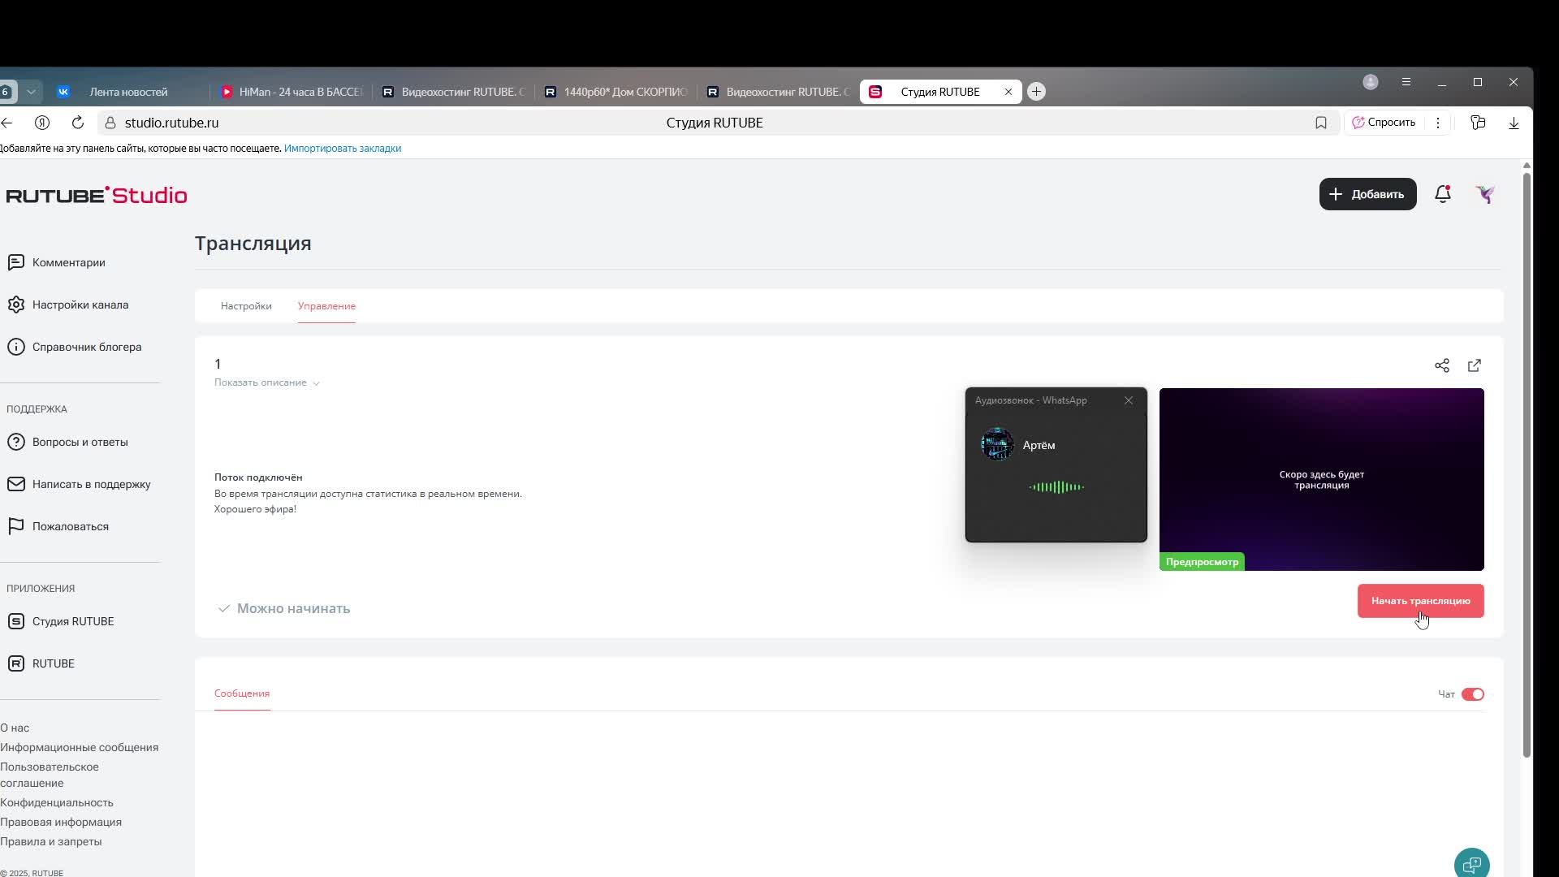This screenshot has width=1559, height=877.
Task: Open Написать в поддержку in sidebar
Action: point(80,484)
